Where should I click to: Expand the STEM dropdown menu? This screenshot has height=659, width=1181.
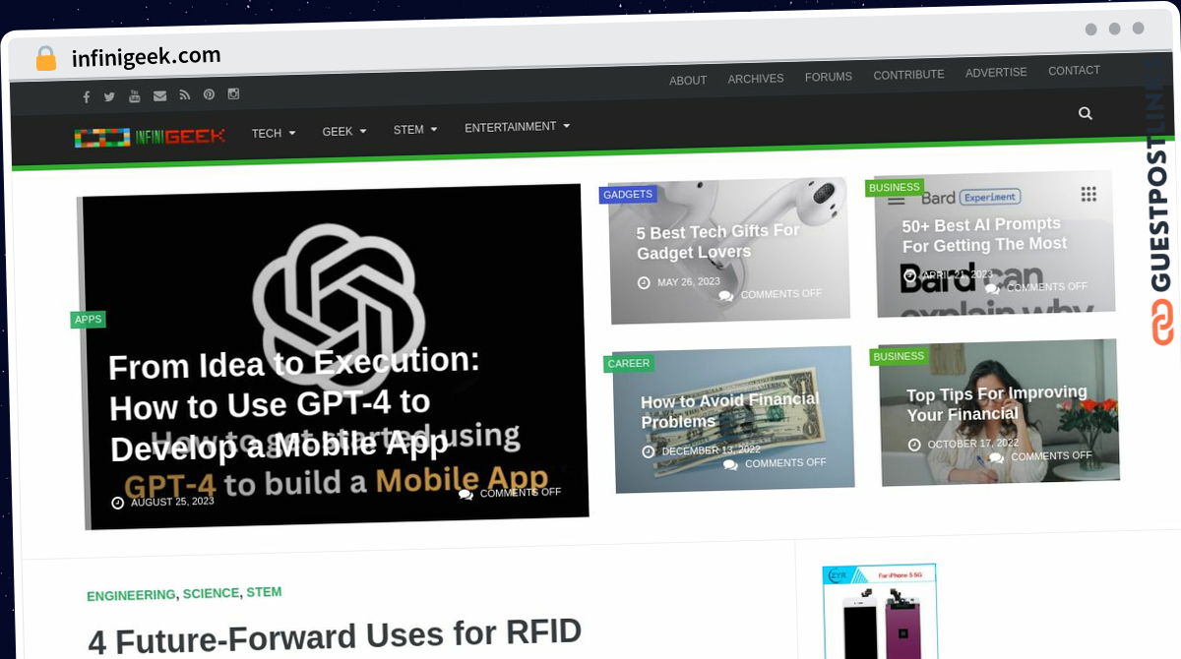point(415,129)
